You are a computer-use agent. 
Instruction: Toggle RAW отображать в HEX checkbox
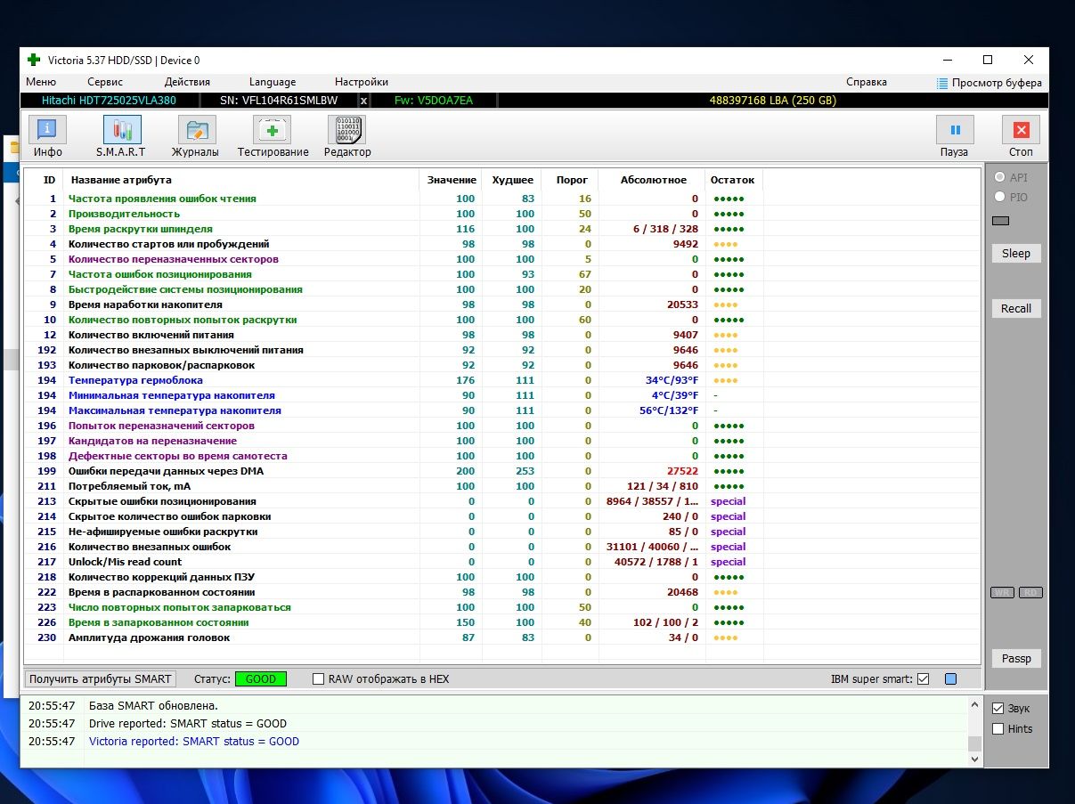[x=318, y=679]
